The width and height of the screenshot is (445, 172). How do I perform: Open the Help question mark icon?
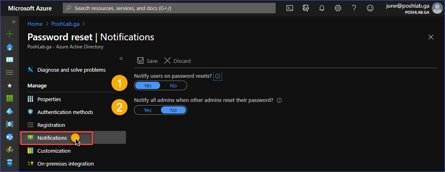[x=354, y=8]
